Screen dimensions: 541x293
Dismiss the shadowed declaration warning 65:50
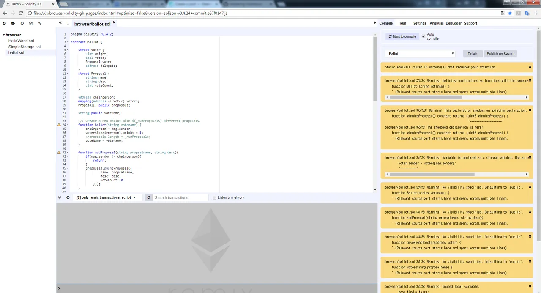click(x=530, y=110)
